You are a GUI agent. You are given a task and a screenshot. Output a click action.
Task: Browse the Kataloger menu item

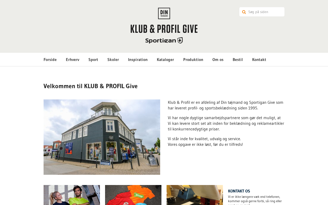click(x=165, y=60)
